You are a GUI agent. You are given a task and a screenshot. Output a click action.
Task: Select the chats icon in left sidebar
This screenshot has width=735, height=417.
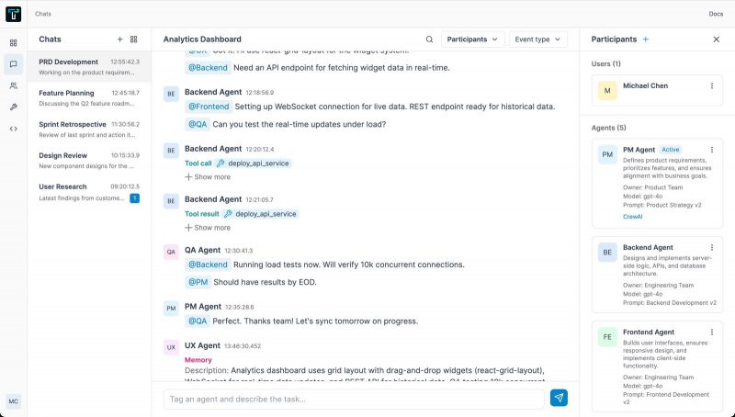point(13,64)
